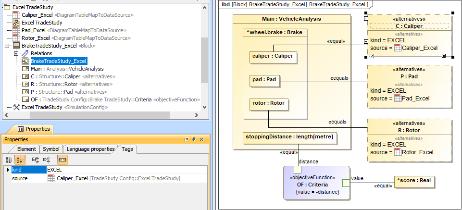Select the Excel TradeStudy SimulationConfig tools icon
The width and height of the screenshot is (462, 210).
pyautogui.click(x=16, y=107)
